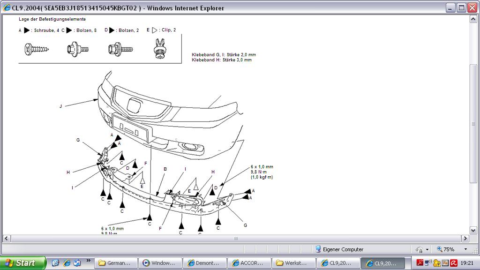Click the vertical scrollbar thumb

tap(473, 124)
